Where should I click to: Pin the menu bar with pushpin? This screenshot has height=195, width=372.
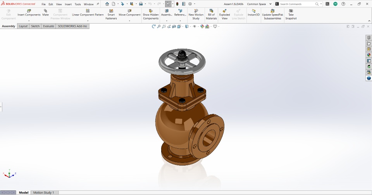98,4
